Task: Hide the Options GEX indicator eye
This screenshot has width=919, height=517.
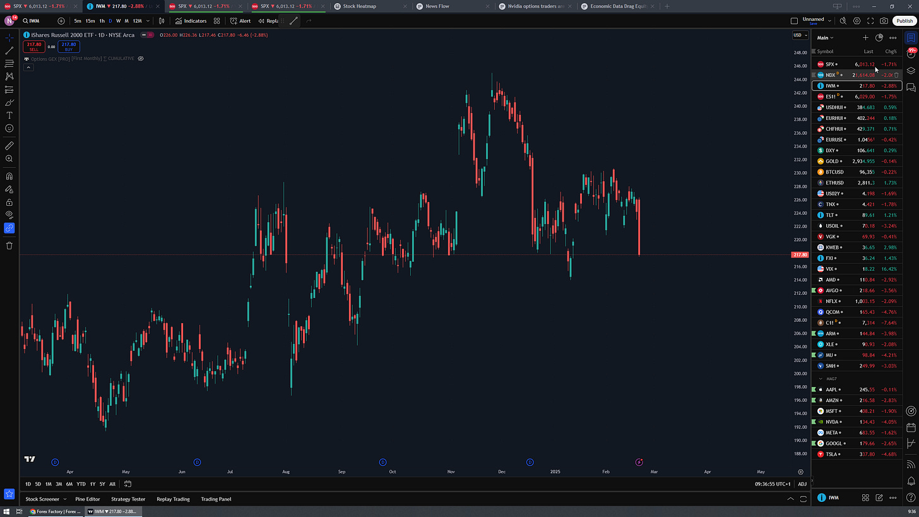Action: click(x=141, y=59)
